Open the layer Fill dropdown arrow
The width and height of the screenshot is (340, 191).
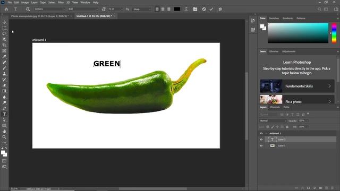click(x=308, y=127)
